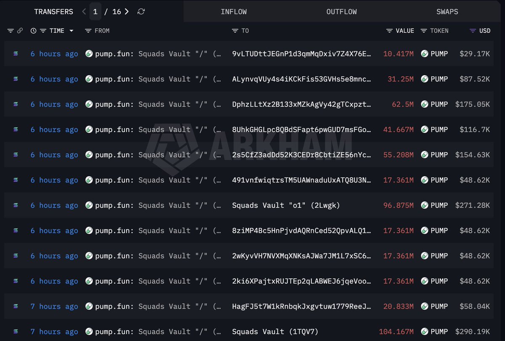This screenshot has width=505, height=341.
Task: Click the 96.875M value cell
Action: pyautogui.click(x=399, y=205)
